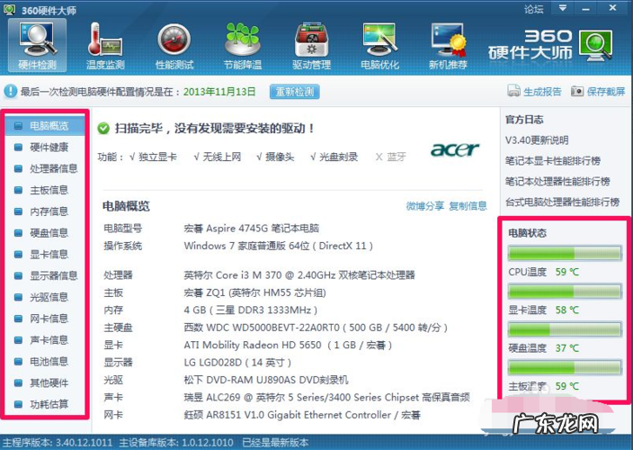This screenshot has width=633, height=450.
Task: Open 台式电脑处理器性能排行榜 link
Action: pos(562,202)
